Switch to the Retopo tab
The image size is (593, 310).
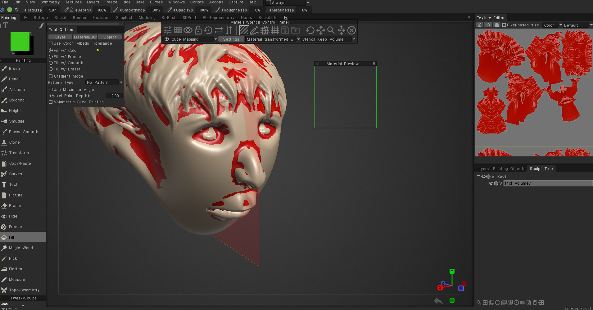point(41,18)
